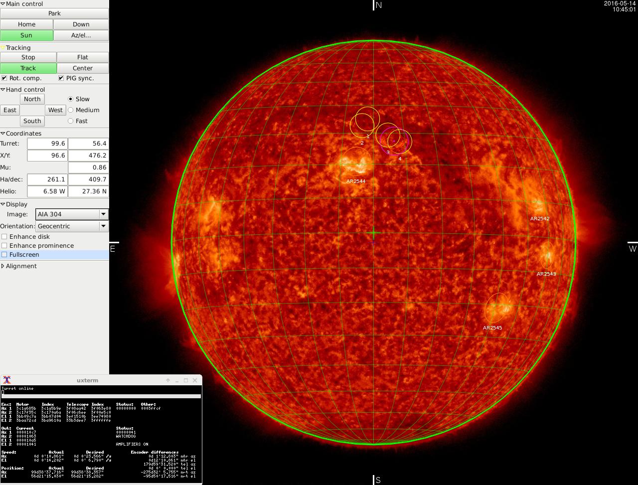Click the Mu value input field

pyautogui.click(x=88, y=167)
